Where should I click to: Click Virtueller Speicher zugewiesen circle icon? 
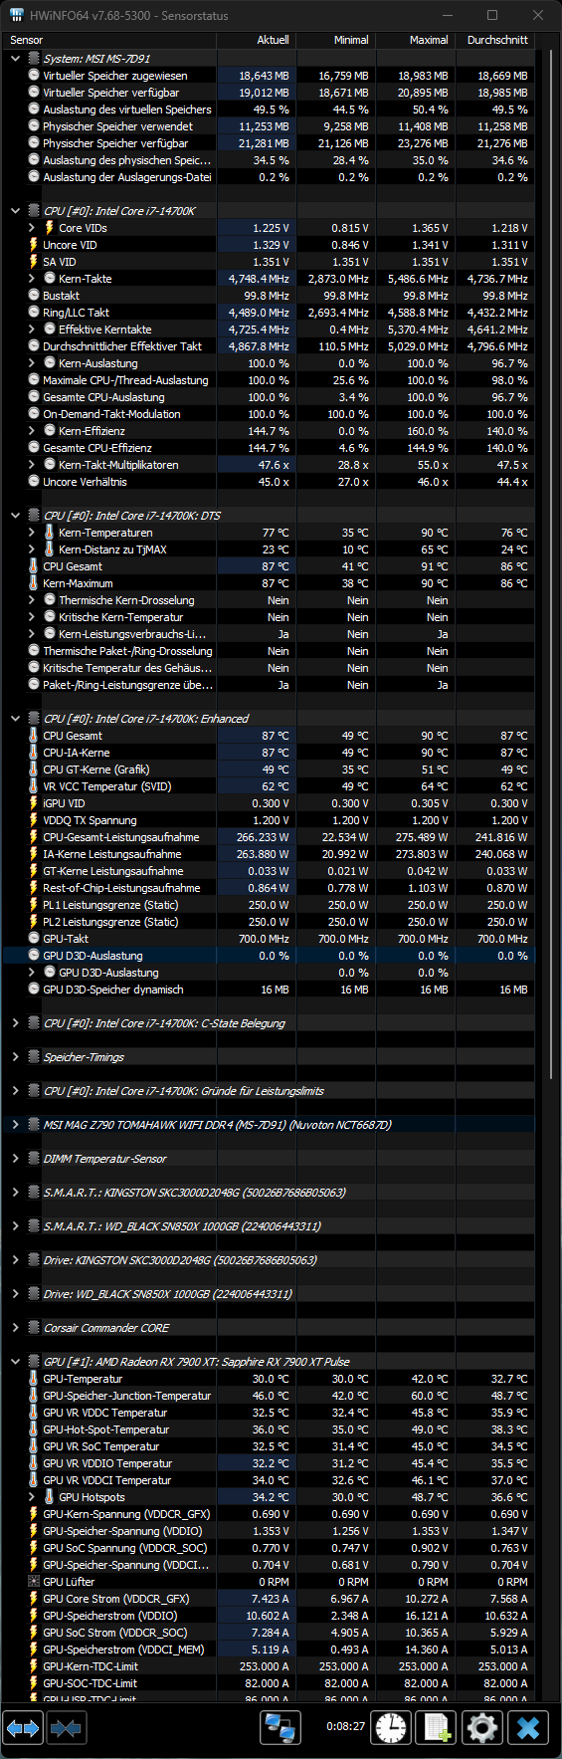(34, 76)
